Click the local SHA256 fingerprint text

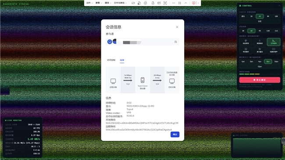(x=142, y=123)
